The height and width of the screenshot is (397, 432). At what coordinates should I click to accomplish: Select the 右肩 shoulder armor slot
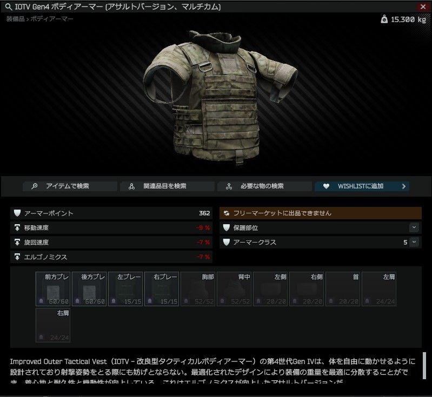(53, 325)
